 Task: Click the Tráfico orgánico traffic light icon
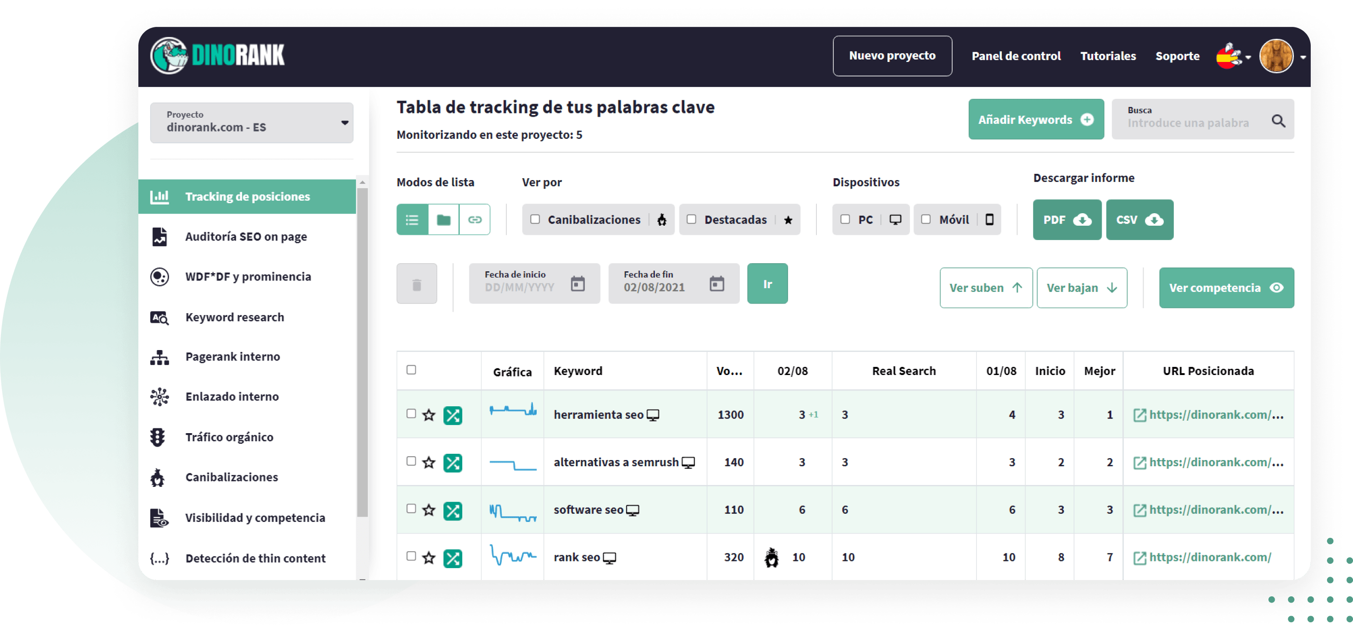coord(158,437)
